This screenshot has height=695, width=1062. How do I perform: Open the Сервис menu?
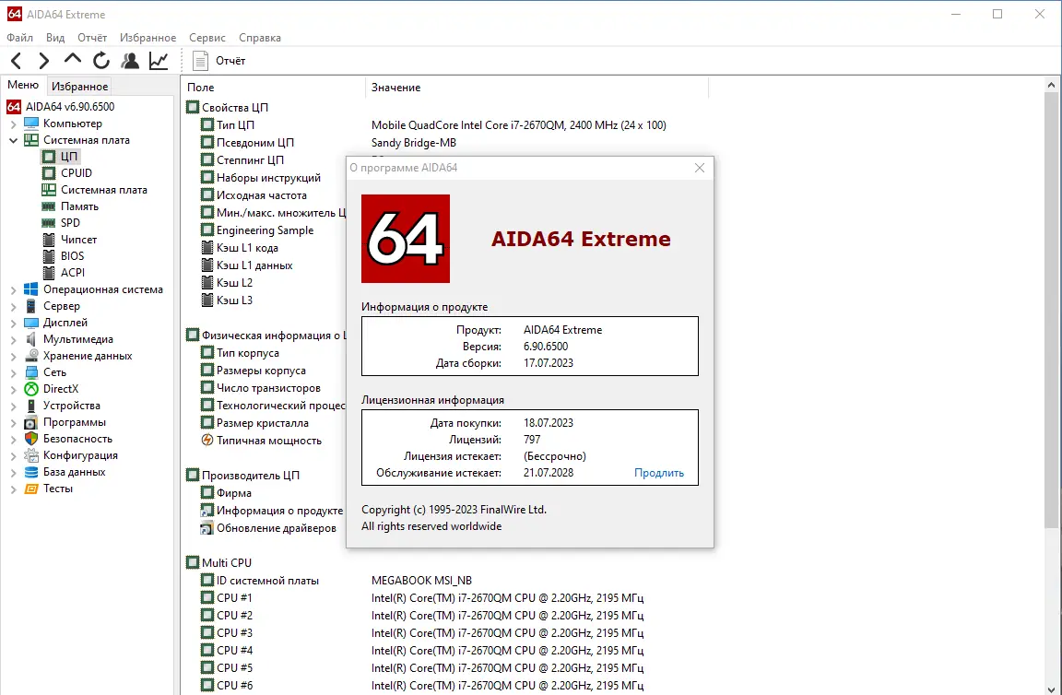click(207, 38)
